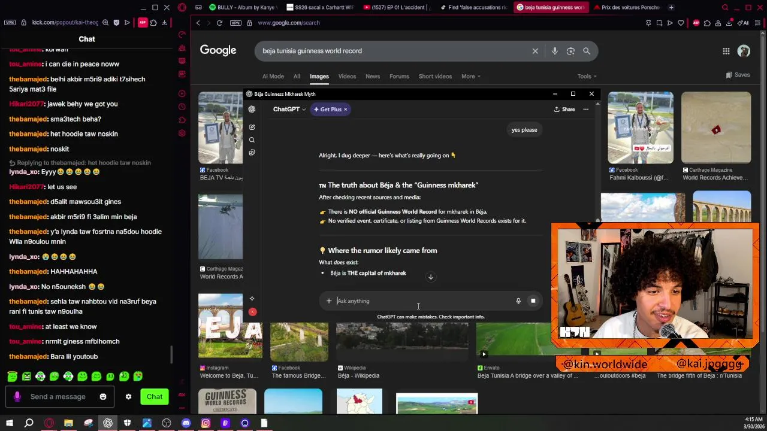Stop ChatGPT response generation button

coord(533,301)
